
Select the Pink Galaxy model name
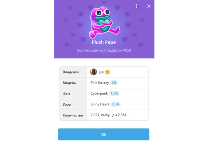pos(100,83)
